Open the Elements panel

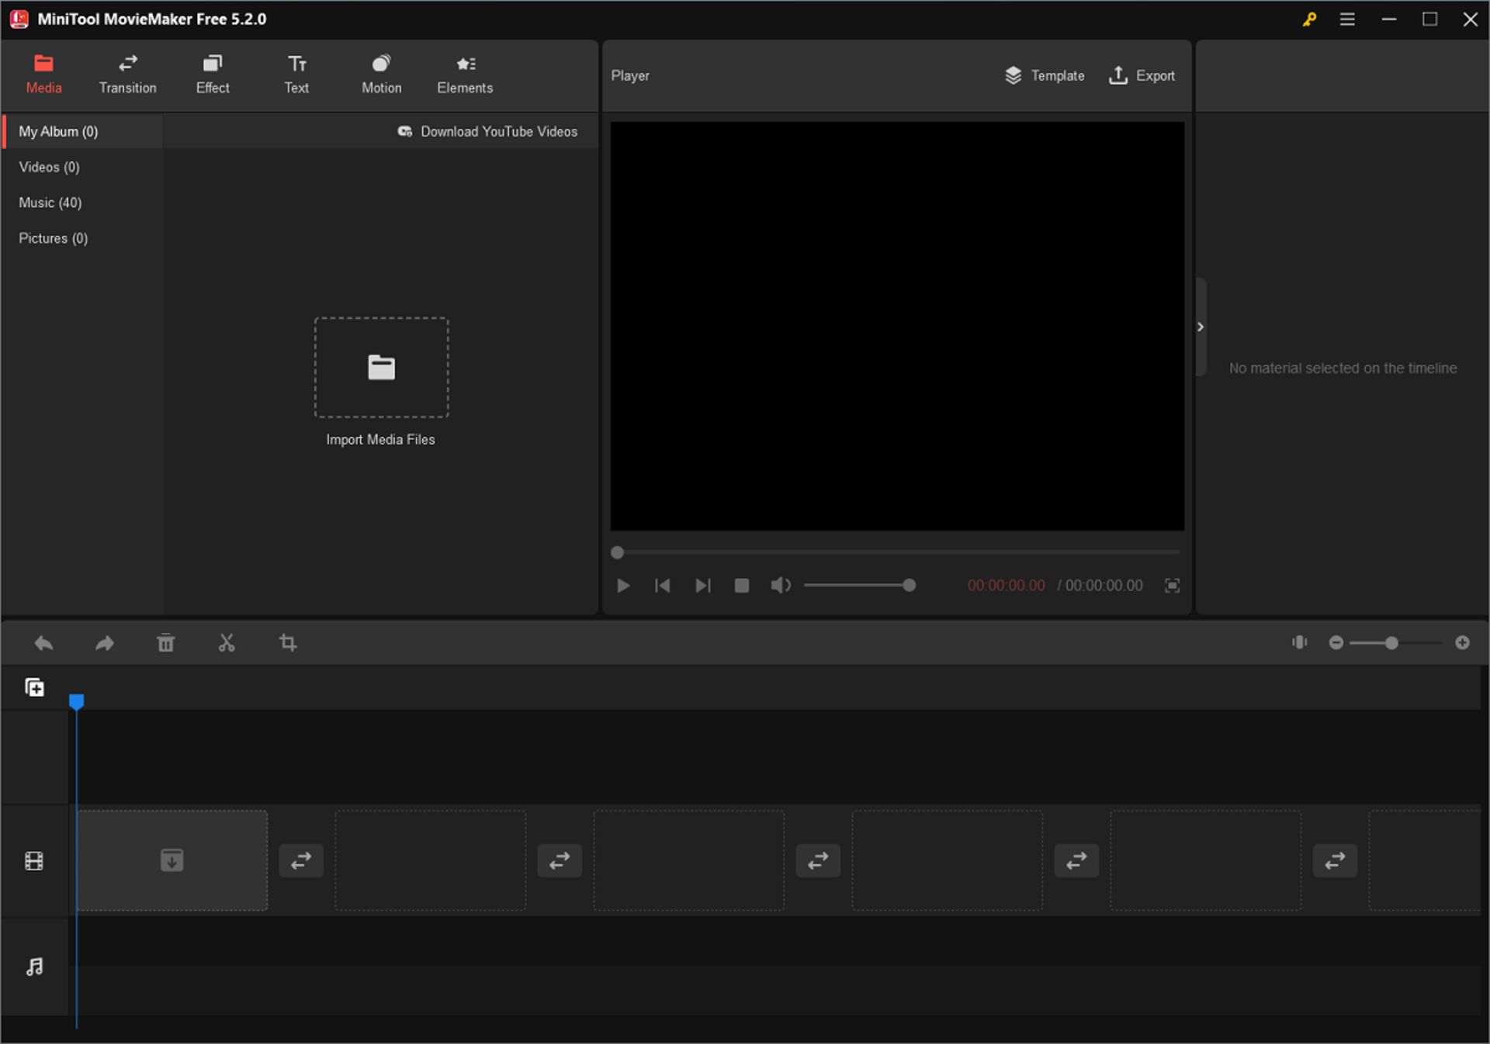point(464,74)
